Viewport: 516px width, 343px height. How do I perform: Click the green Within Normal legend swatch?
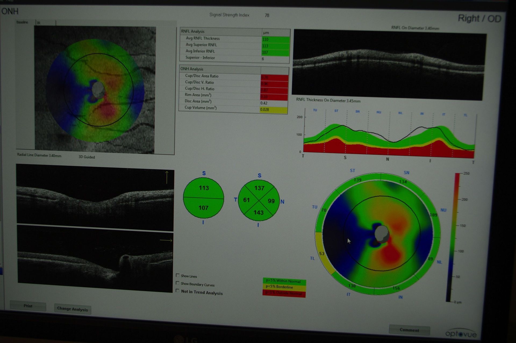tap(284, 281)
